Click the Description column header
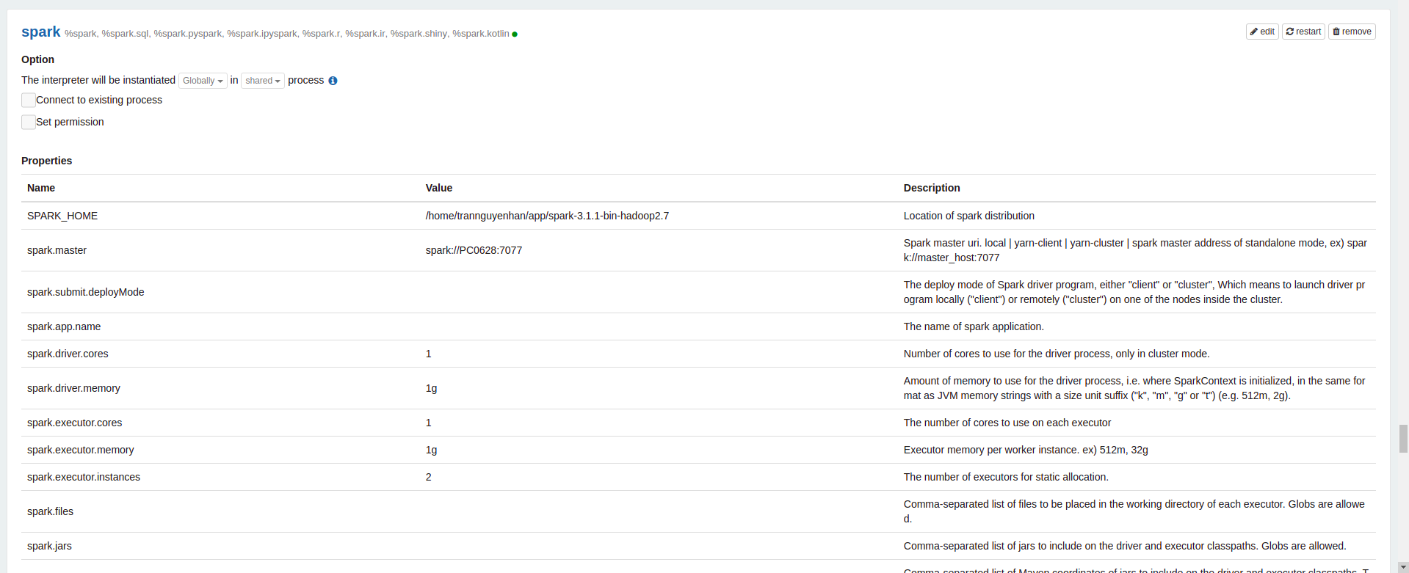Image resolution: width=1409 pixels, height=573 pixels. (x=932, y=188)
